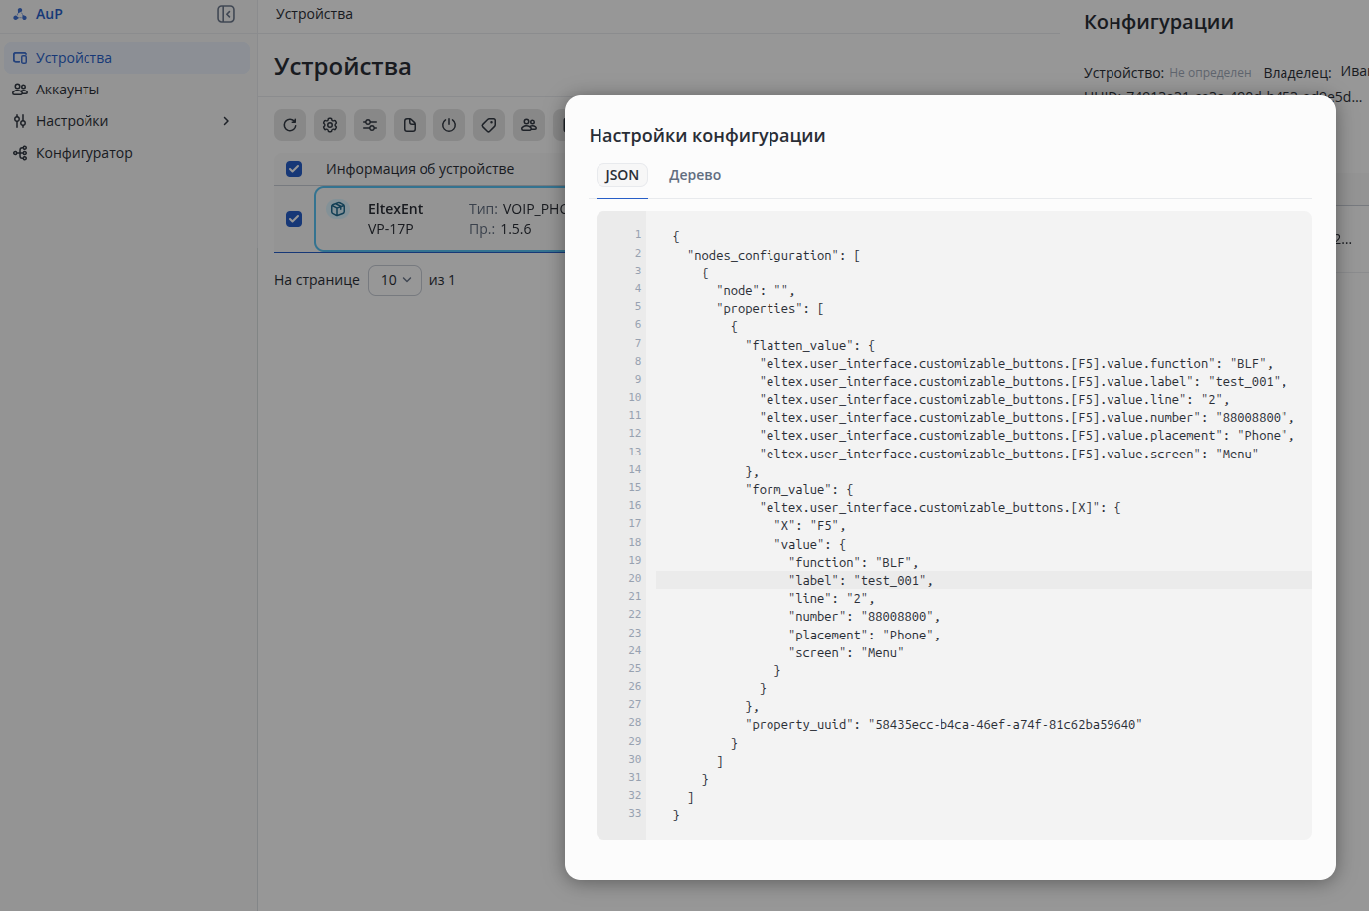
Task: Click the Конфигурации panel heading
Action: [1158, 22]
